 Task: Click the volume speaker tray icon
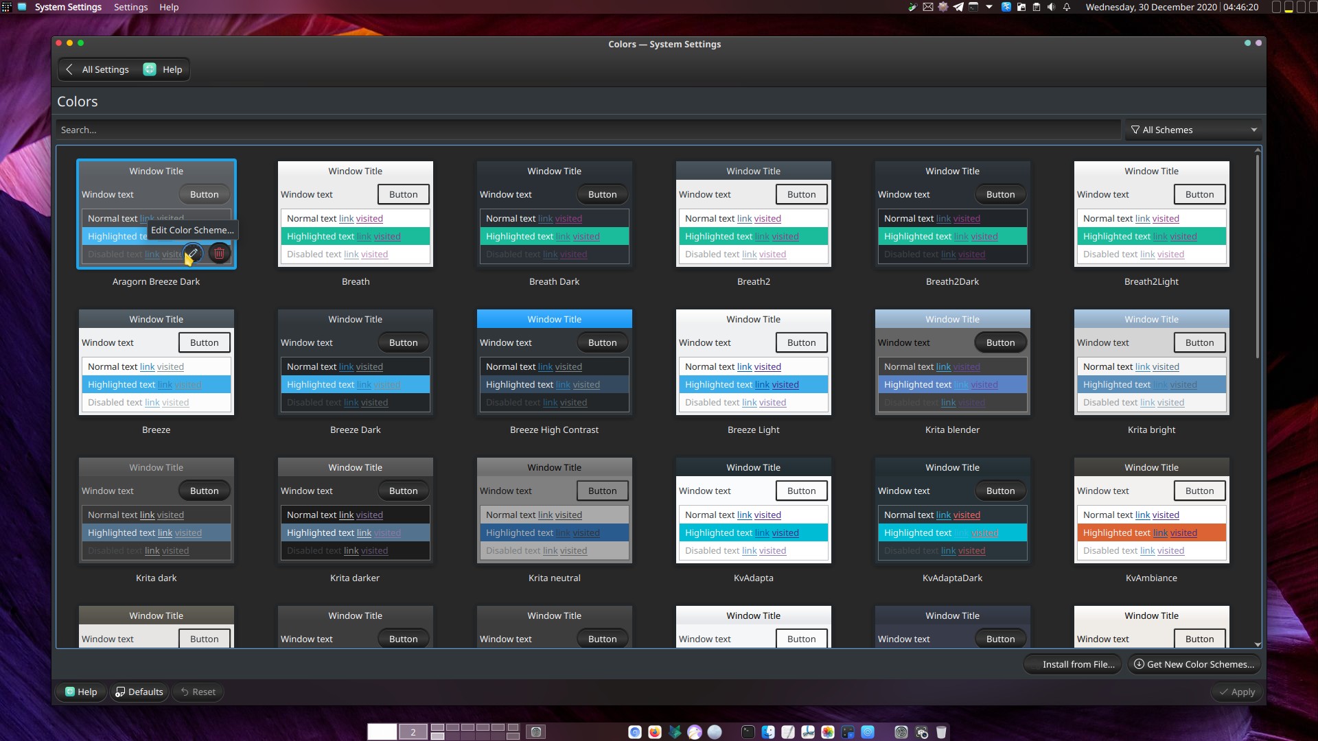coord(1051,7)
